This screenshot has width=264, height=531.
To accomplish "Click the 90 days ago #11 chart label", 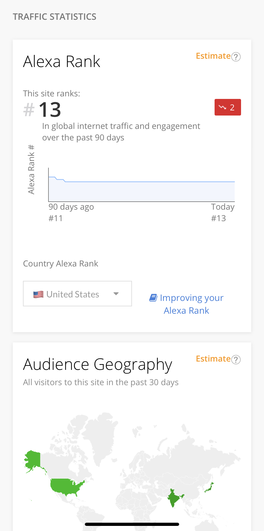I will click(x=71, y=213).
